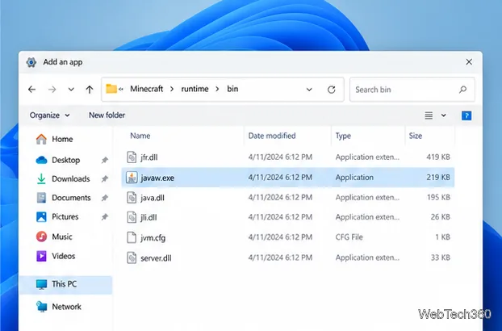Go up one folder level
This screenshot has width=502, height=331.
(x=90, y=90)
